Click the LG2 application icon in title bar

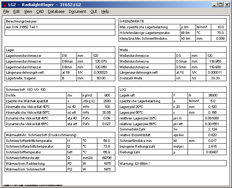click(x=4, y=4)
